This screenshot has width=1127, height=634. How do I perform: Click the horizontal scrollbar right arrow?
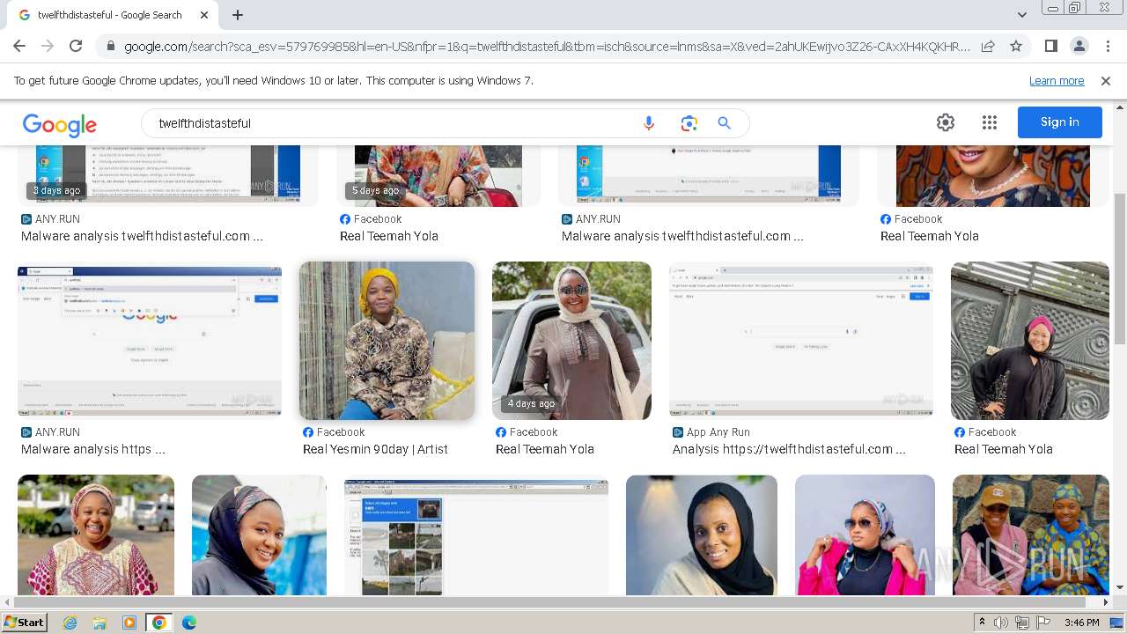[x=1107, y=603]
